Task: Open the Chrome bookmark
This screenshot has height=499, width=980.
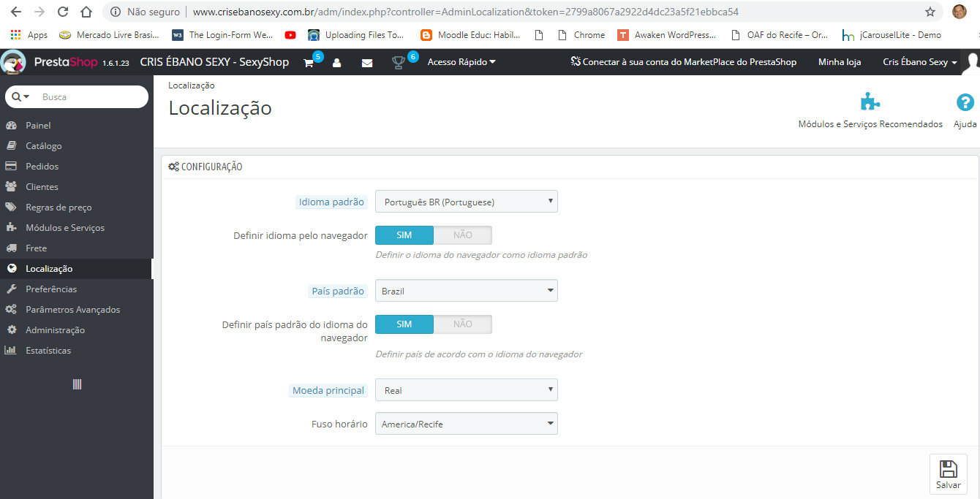Action: click(581, 35)
